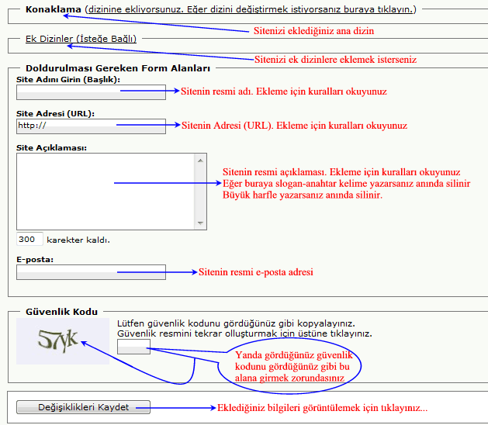488x425 pixels.
Task: Select the 300 characters remaining counter box
Action: click(29, 239)
